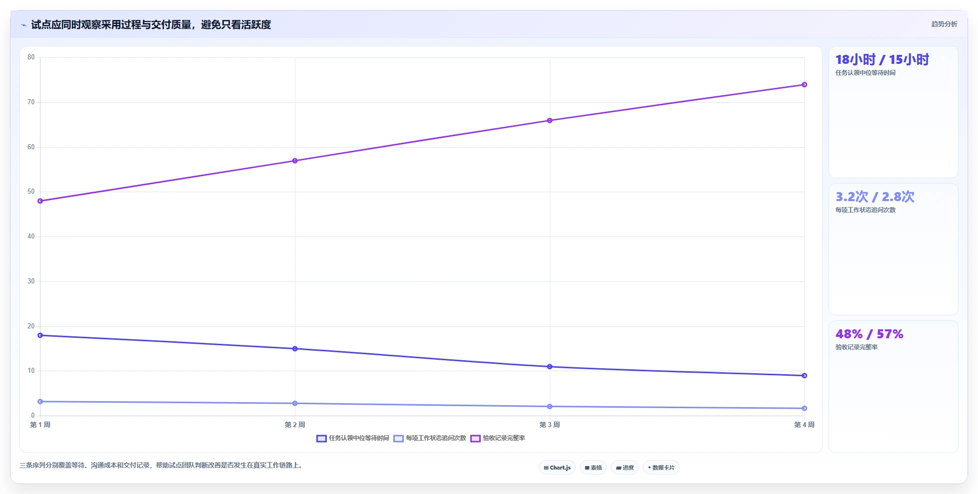Click the 第 2 周 x-axis label
The width and height of the screenshot is (978, 494).
tap(295, 425)
